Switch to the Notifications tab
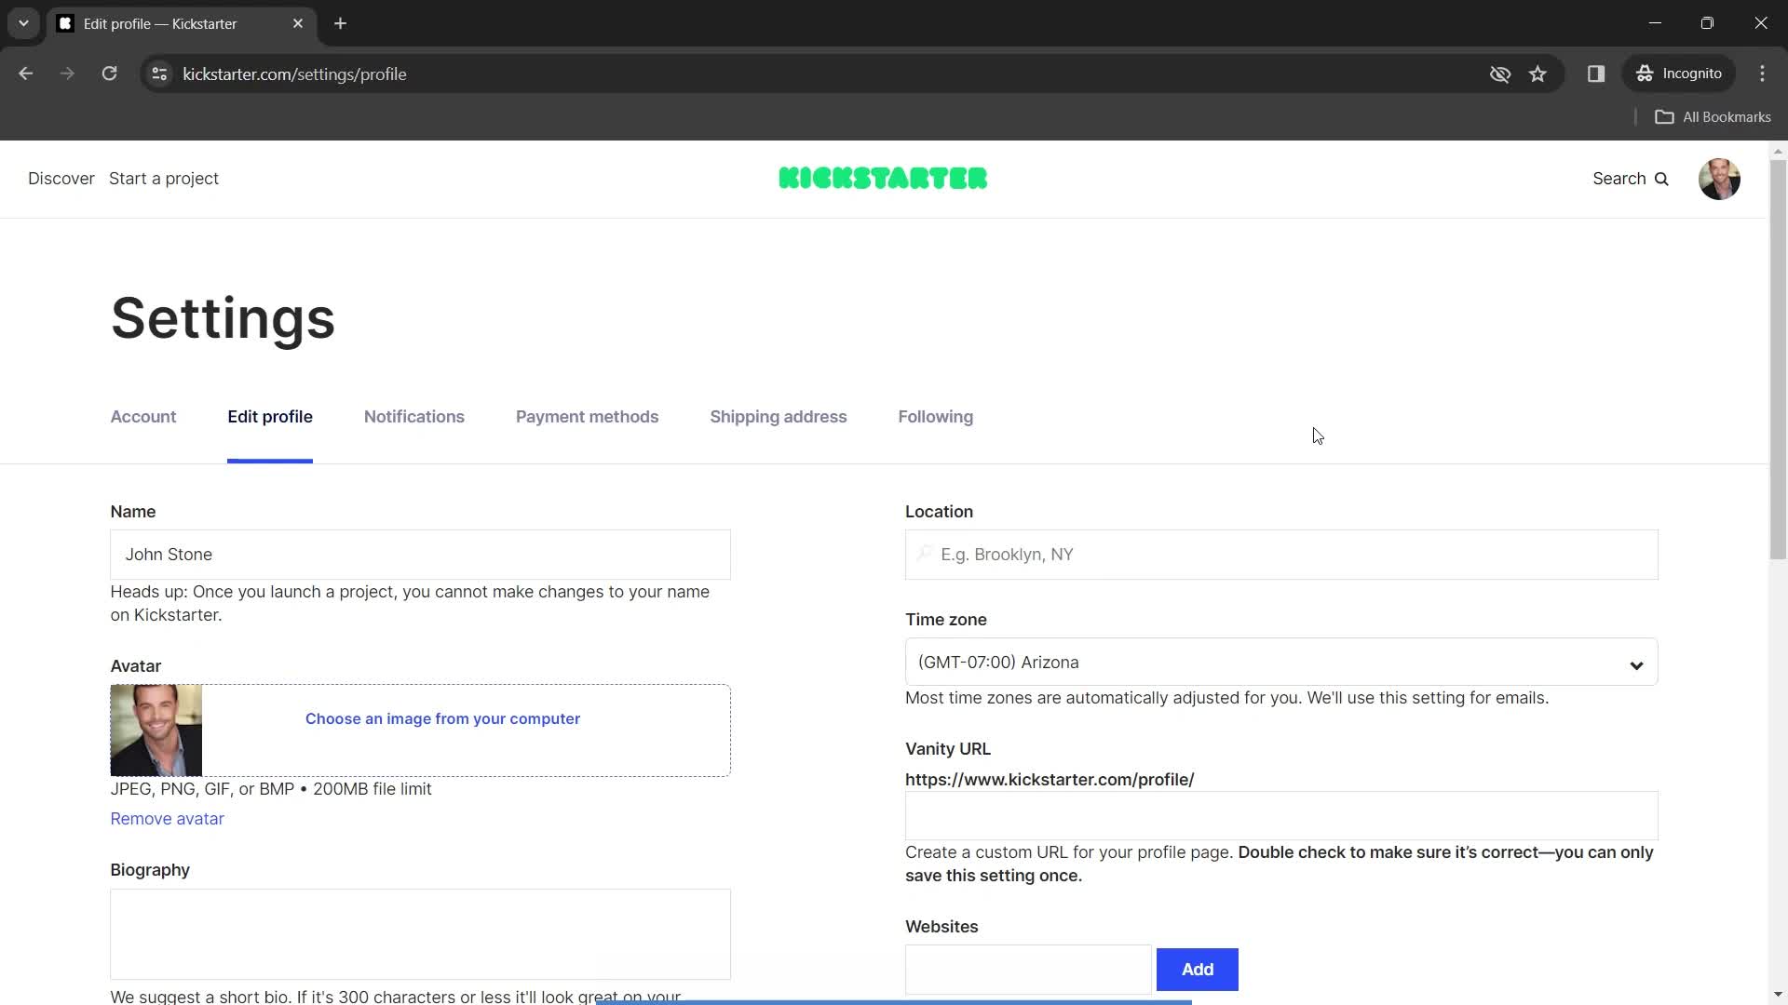The image size is (1788, 1005). [x=413, y=416]
